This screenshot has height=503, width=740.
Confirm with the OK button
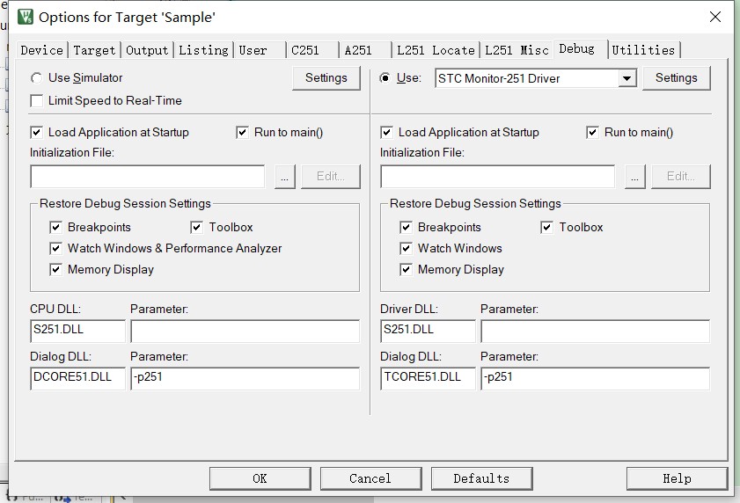(x=260, y=478)
